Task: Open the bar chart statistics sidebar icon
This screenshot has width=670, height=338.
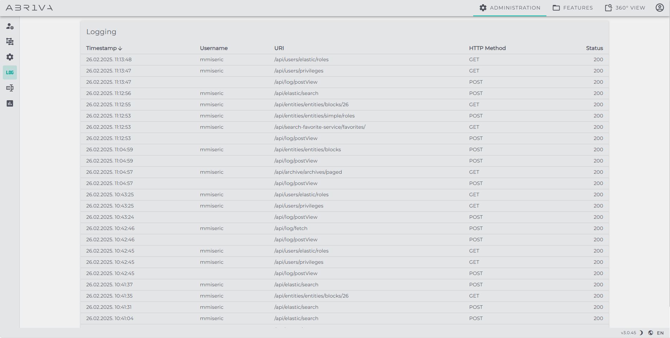Action: coord(10,103)
